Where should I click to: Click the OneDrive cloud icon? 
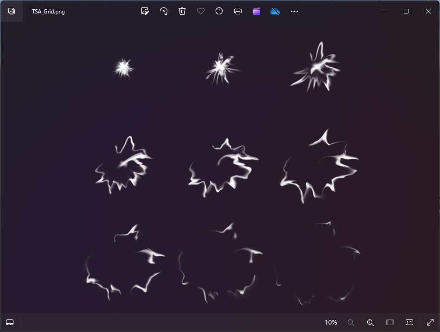click(275, 11)
